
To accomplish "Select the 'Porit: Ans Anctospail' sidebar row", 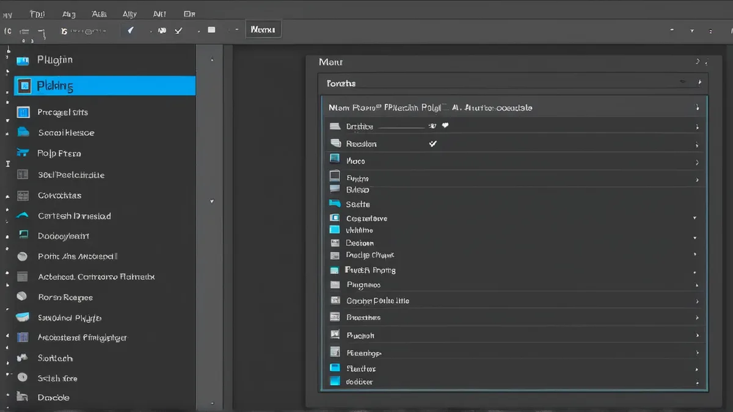I will coord(104,256).
